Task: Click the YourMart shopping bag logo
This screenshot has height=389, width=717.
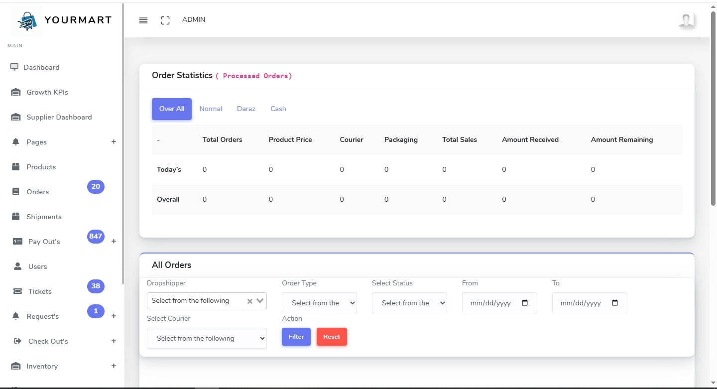Action: click(x=27, y=20)
